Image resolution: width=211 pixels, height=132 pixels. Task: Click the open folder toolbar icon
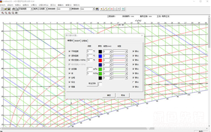pyautogui.click(x=5, y=9)
